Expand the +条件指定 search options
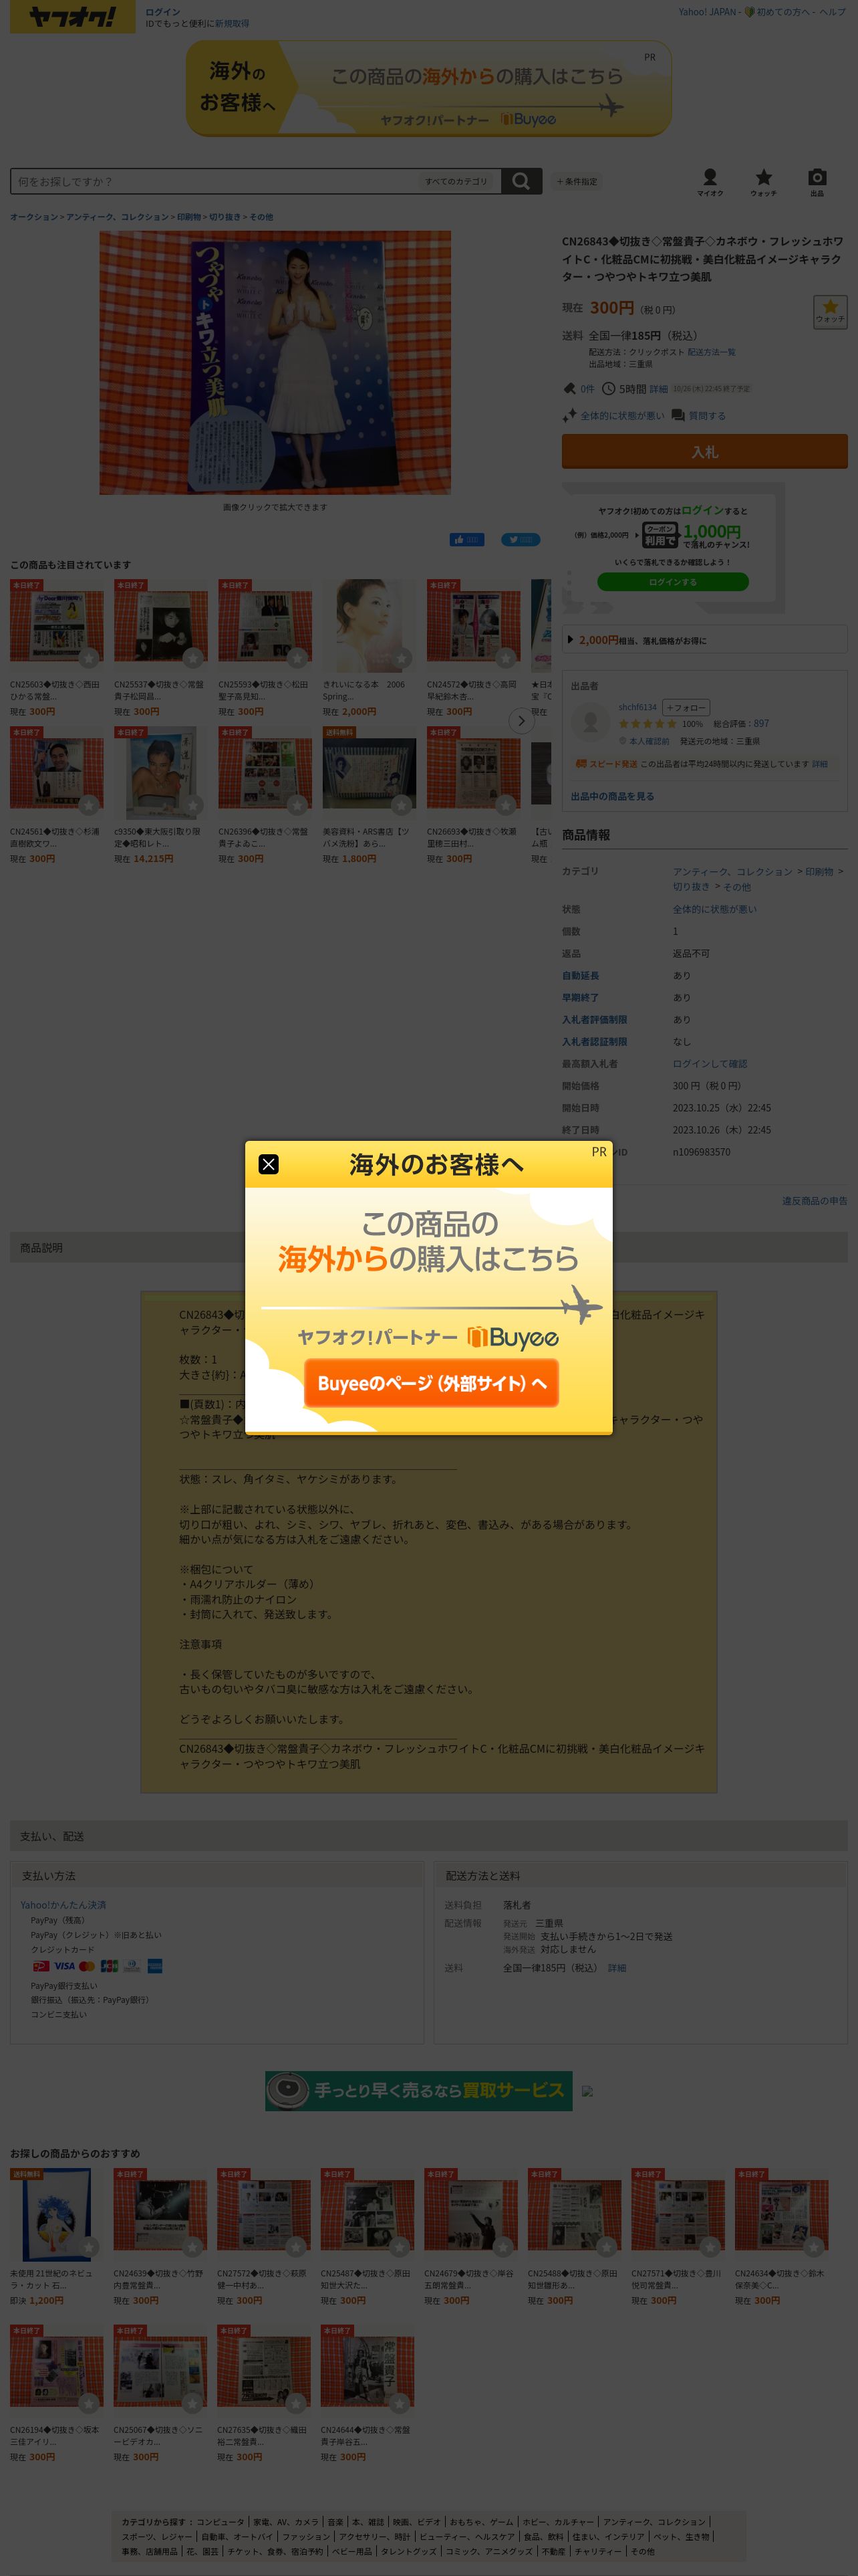 click(x=576, y=181)
